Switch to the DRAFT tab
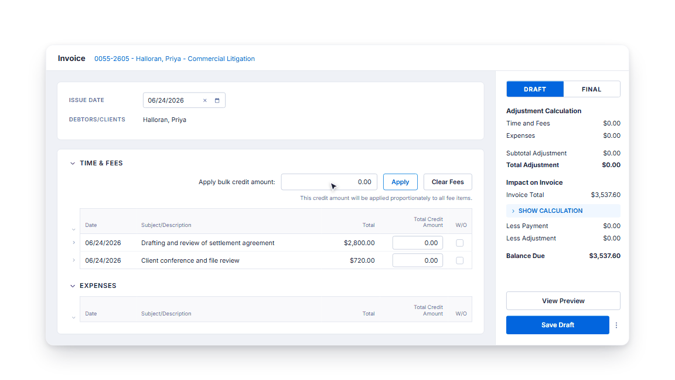Viewport: 675px width, 380px height. click(x=535, y=89)
